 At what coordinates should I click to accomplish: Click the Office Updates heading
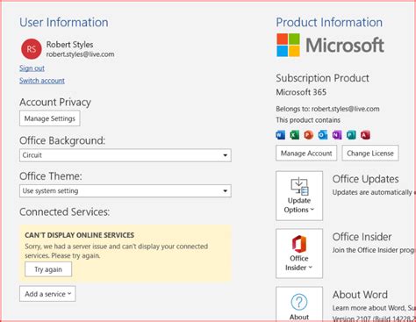tap(365, 179)
